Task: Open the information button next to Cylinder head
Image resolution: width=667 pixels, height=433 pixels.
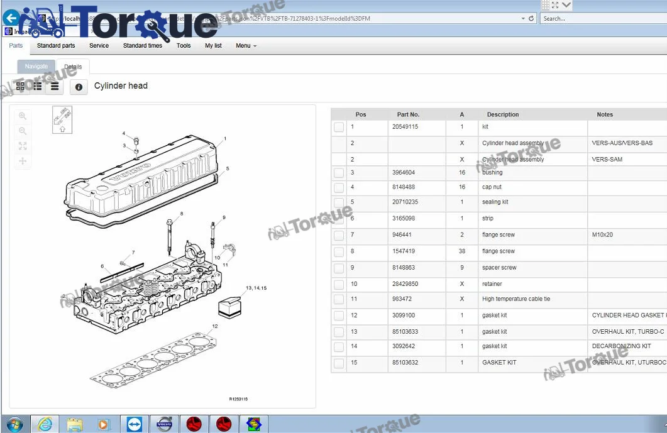Action: 79,87
